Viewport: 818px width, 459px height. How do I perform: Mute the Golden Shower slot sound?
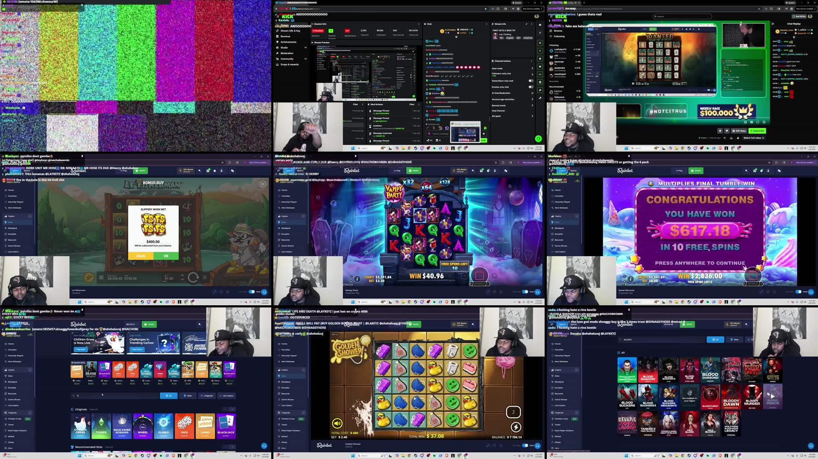pos(337,424)
